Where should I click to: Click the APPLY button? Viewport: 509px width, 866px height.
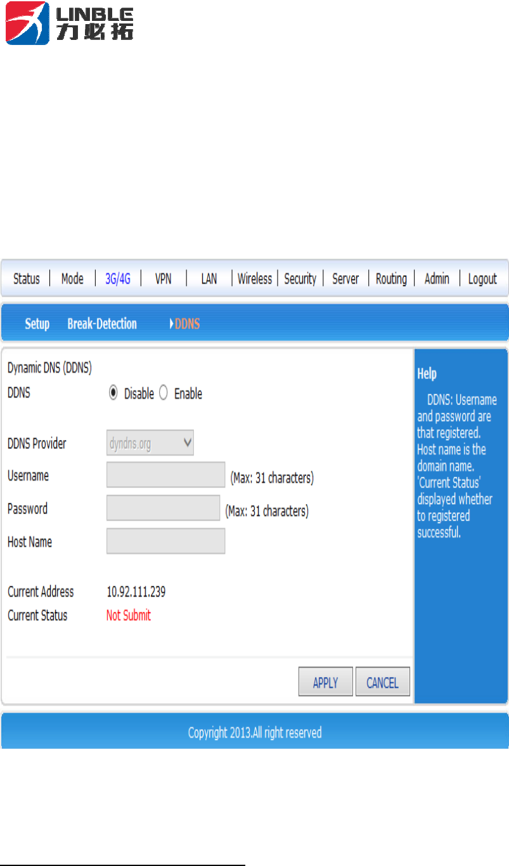[325, 683]
